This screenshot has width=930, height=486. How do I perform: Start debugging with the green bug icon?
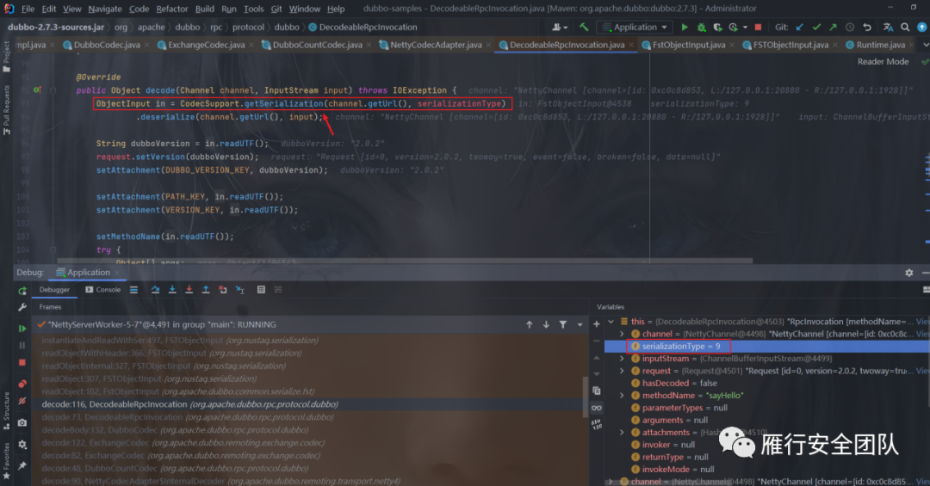(x=702, y=28)
